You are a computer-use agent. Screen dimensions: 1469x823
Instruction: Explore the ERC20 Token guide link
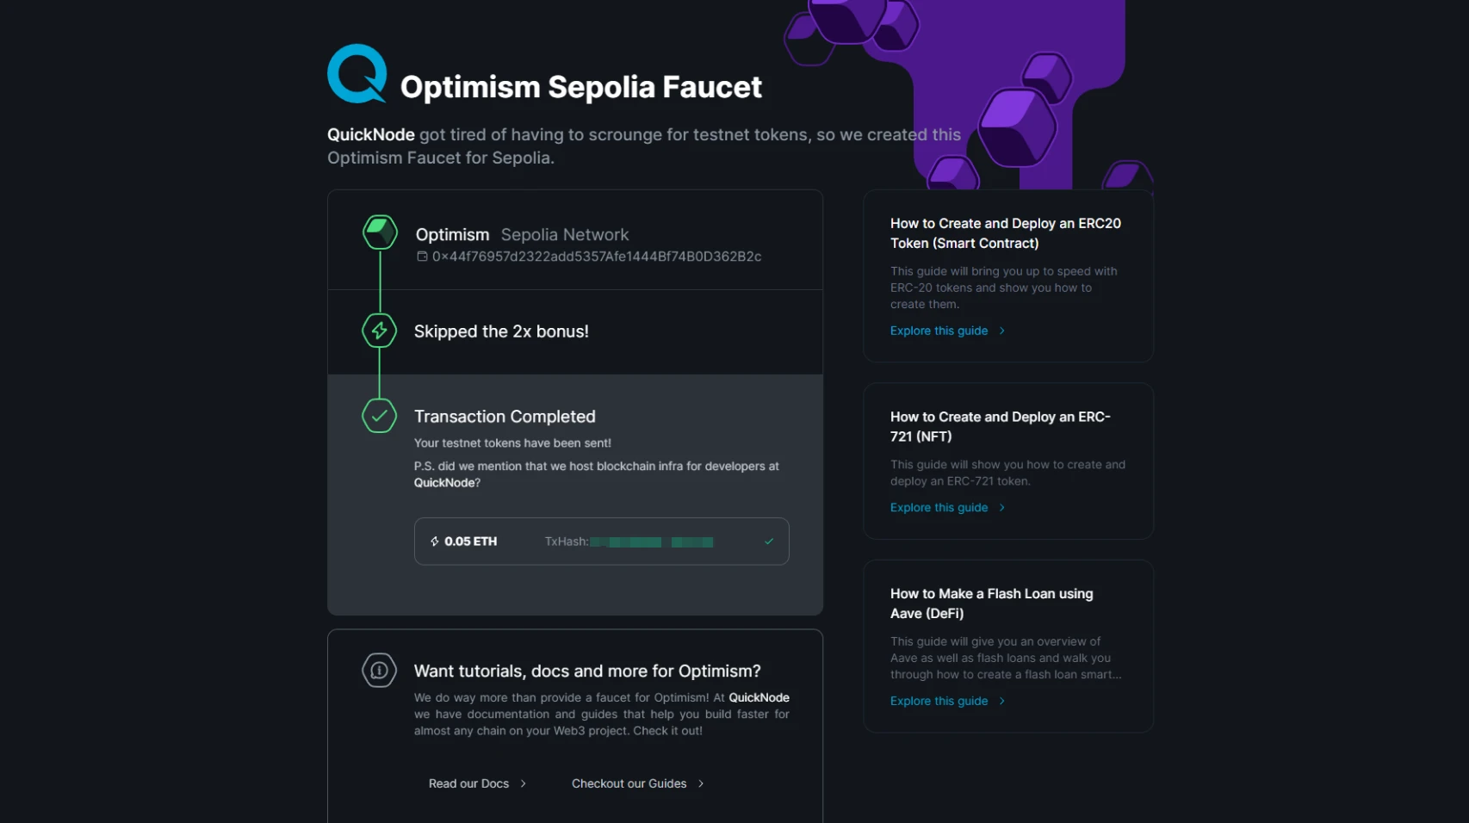coord(939,331)
